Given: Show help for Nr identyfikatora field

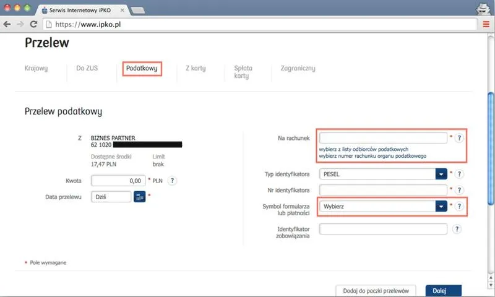Looking at the screenshot, I should coord(459,190).
